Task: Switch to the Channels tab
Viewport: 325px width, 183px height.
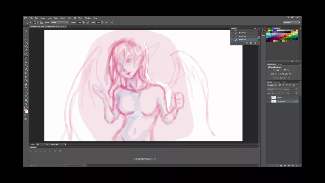Action: pos(277,82)
